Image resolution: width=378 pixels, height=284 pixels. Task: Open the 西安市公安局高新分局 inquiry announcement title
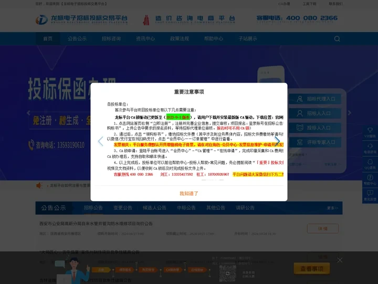[96, 224]
